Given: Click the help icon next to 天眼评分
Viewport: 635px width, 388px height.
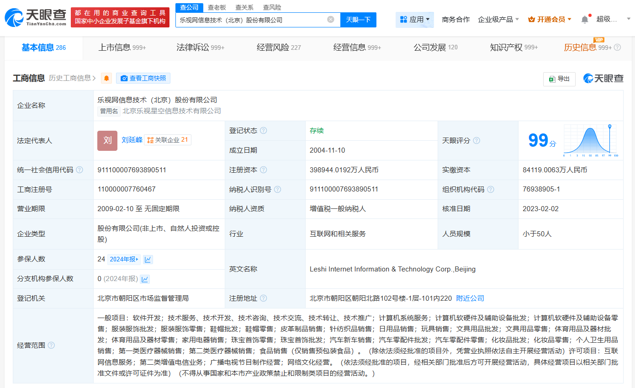Looking at the screenshot, I should [x=476, y=141].
